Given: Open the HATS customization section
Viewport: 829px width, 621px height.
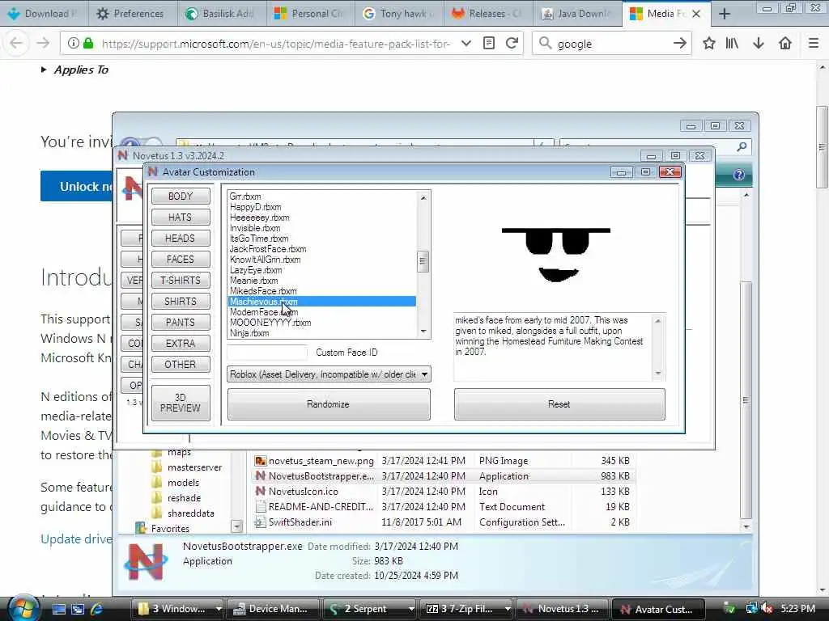Looking at the screenshot, I should coord(181,217).
